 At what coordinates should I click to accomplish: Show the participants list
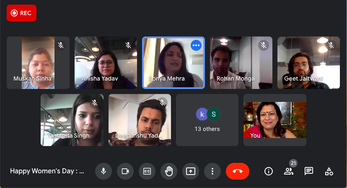coord(289,171)
